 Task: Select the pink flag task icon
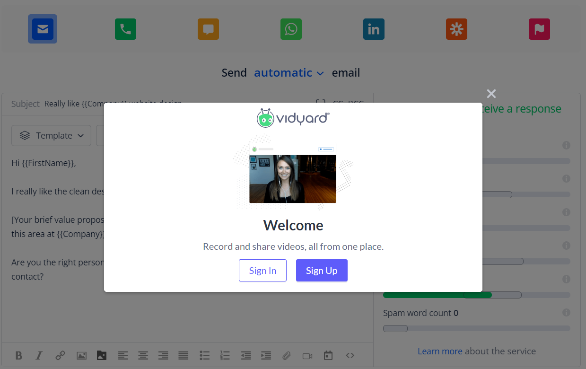pos(539,29)
